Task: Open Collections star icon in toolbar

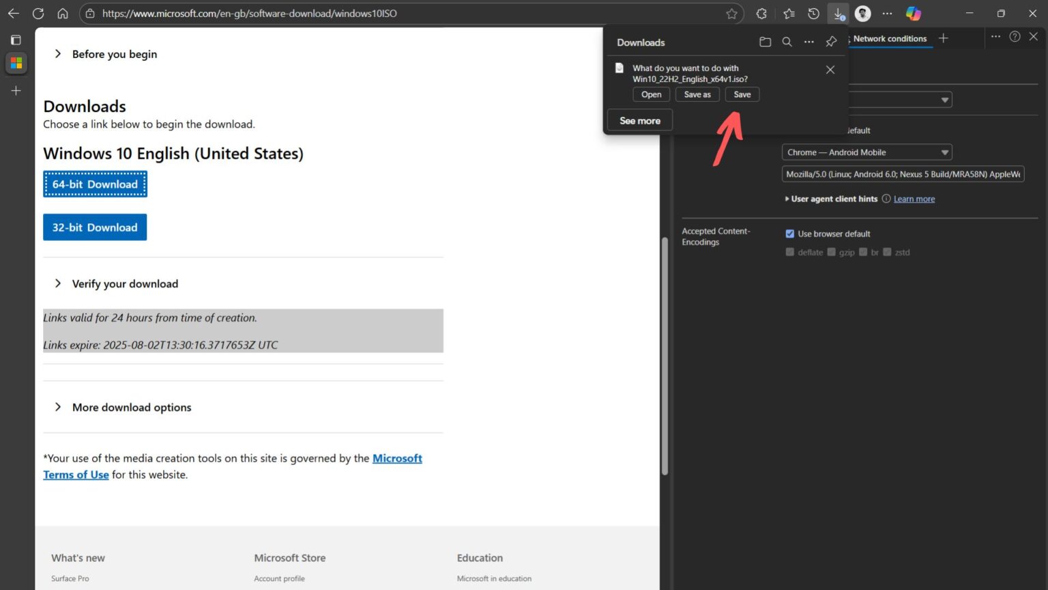Action: coord(788,13)
